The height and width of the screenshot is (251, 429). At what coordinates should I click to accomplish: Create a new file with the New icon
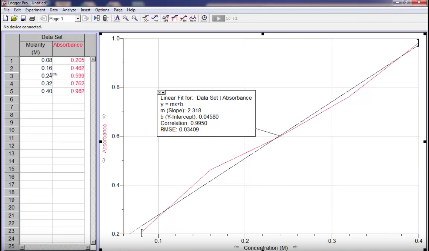[x=6, y=18]
